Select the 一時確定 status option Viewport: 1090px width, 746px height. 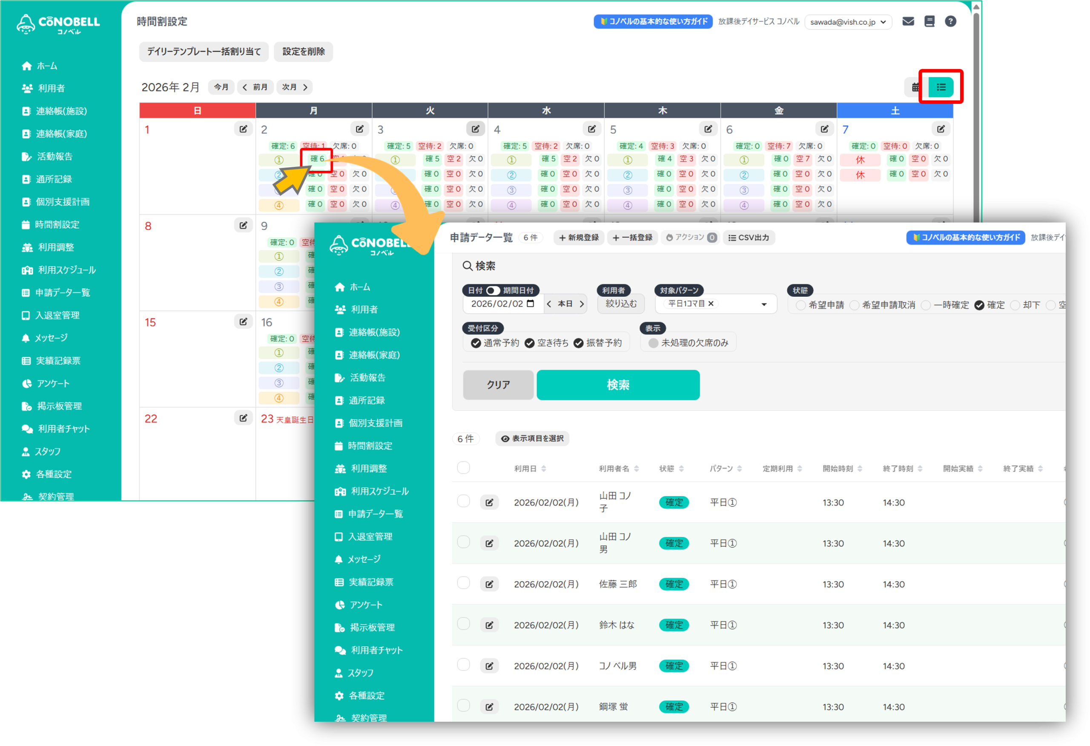pyautogui.click(x=926, y=305)
